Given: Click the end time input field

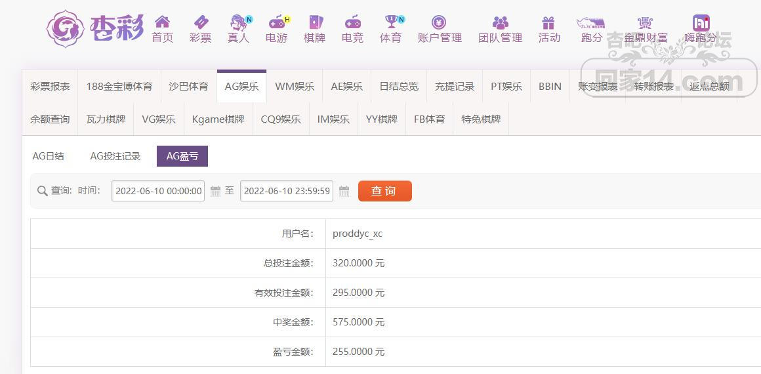Looking at the screenshot, I should 287,191.
